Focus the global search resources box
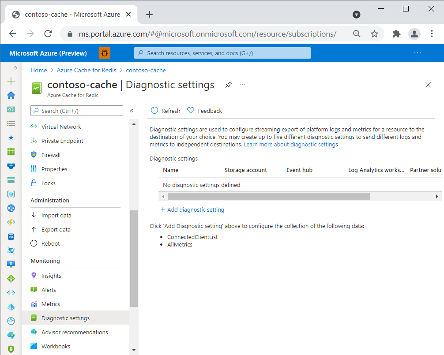 (222, 53)
